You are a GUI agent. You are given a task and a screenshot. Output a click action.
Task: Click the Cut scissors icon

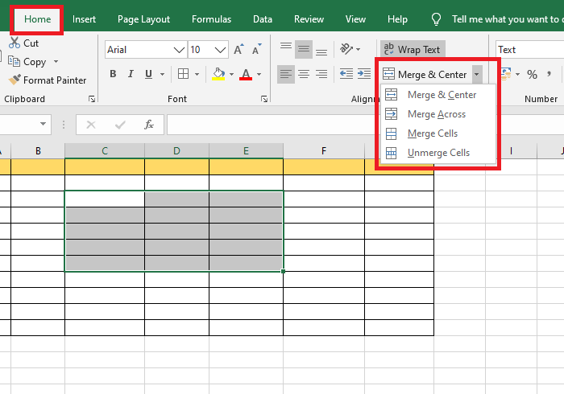(x=15, y=43)
